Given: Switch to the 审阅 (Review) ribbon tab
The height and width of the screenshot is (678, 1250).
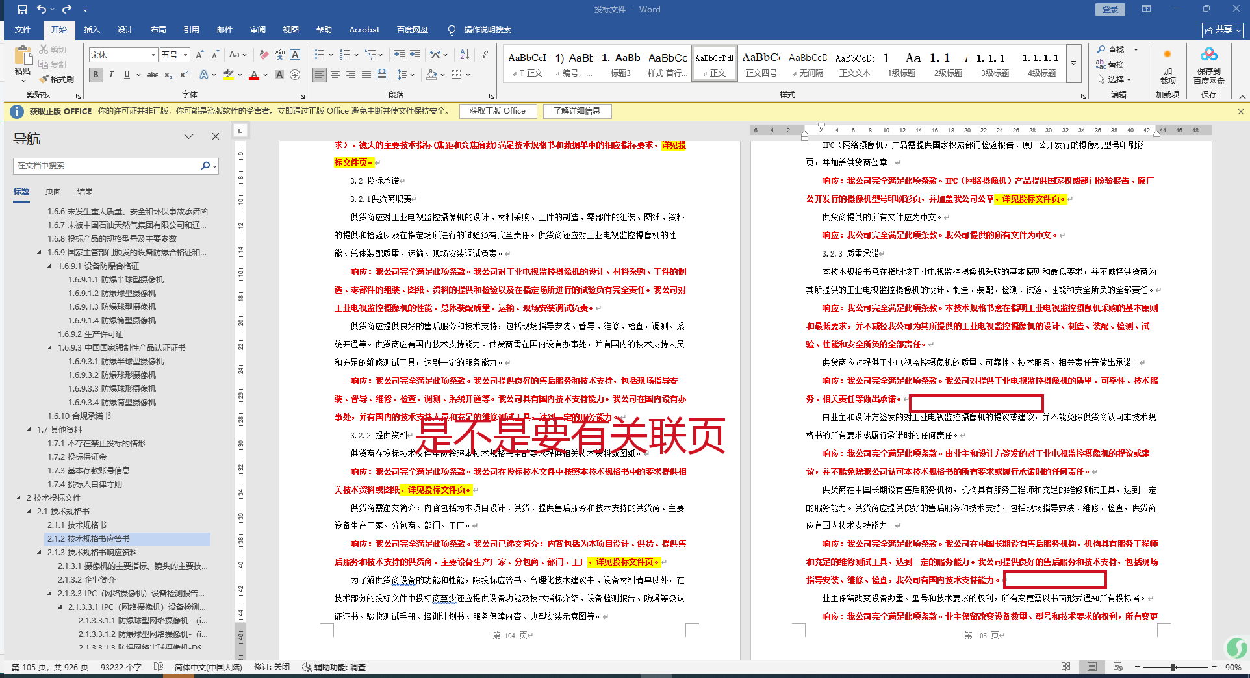Looking at the screenshot, I should coord(258,30).
